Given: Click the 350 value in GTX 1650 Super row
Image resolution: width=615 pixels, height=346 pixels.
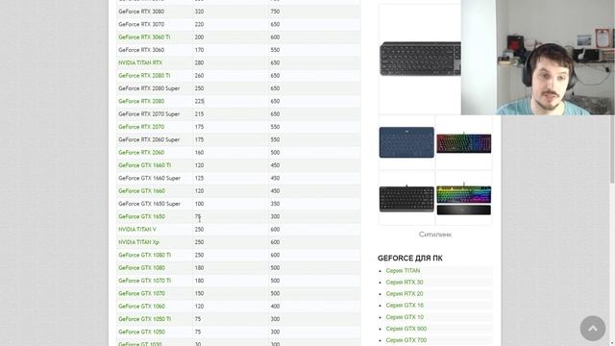Looking at the screenshot, I should (x=275, y=204).
